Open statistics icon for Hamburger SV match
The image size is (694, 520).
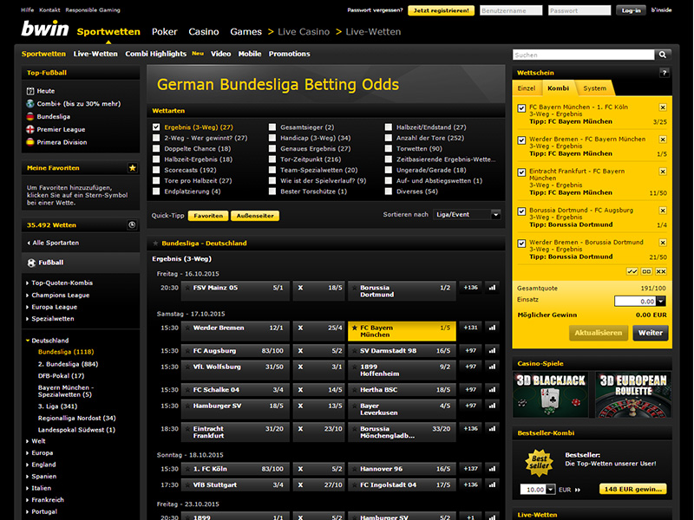tap(492, 406)
